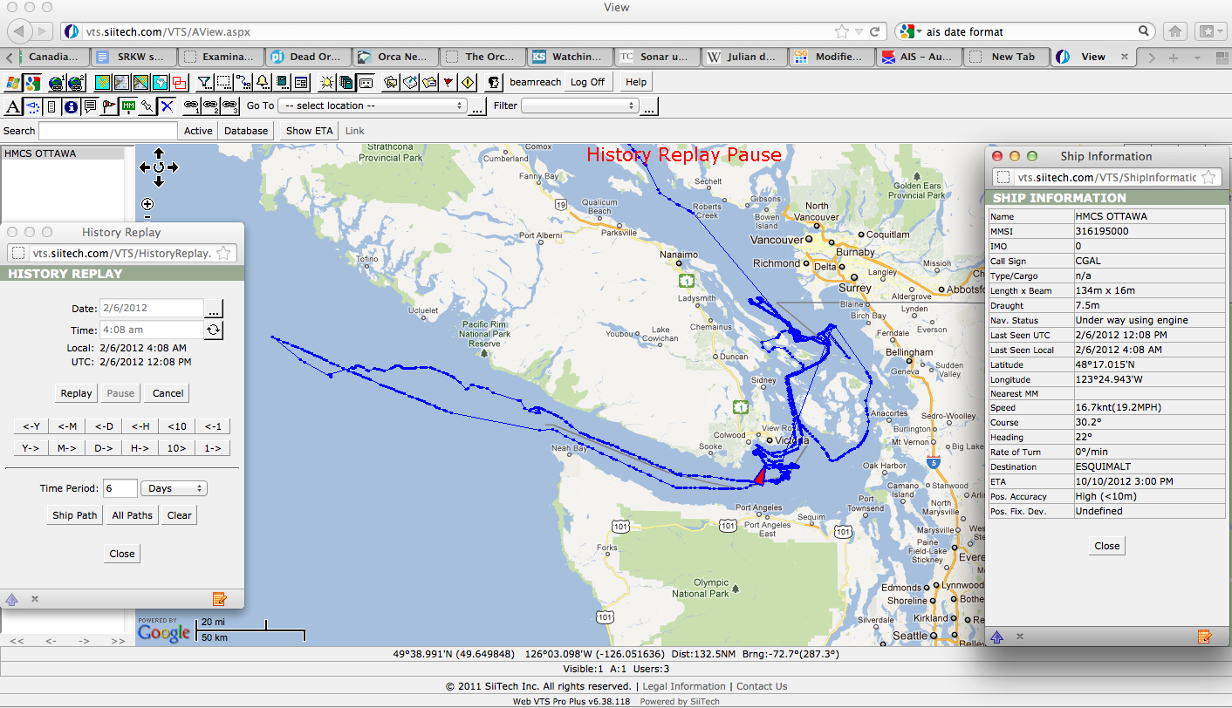Click the green MM marker icon
Image resolution: width=1232 pixels, height=708 pixels.
pos(128,106)
